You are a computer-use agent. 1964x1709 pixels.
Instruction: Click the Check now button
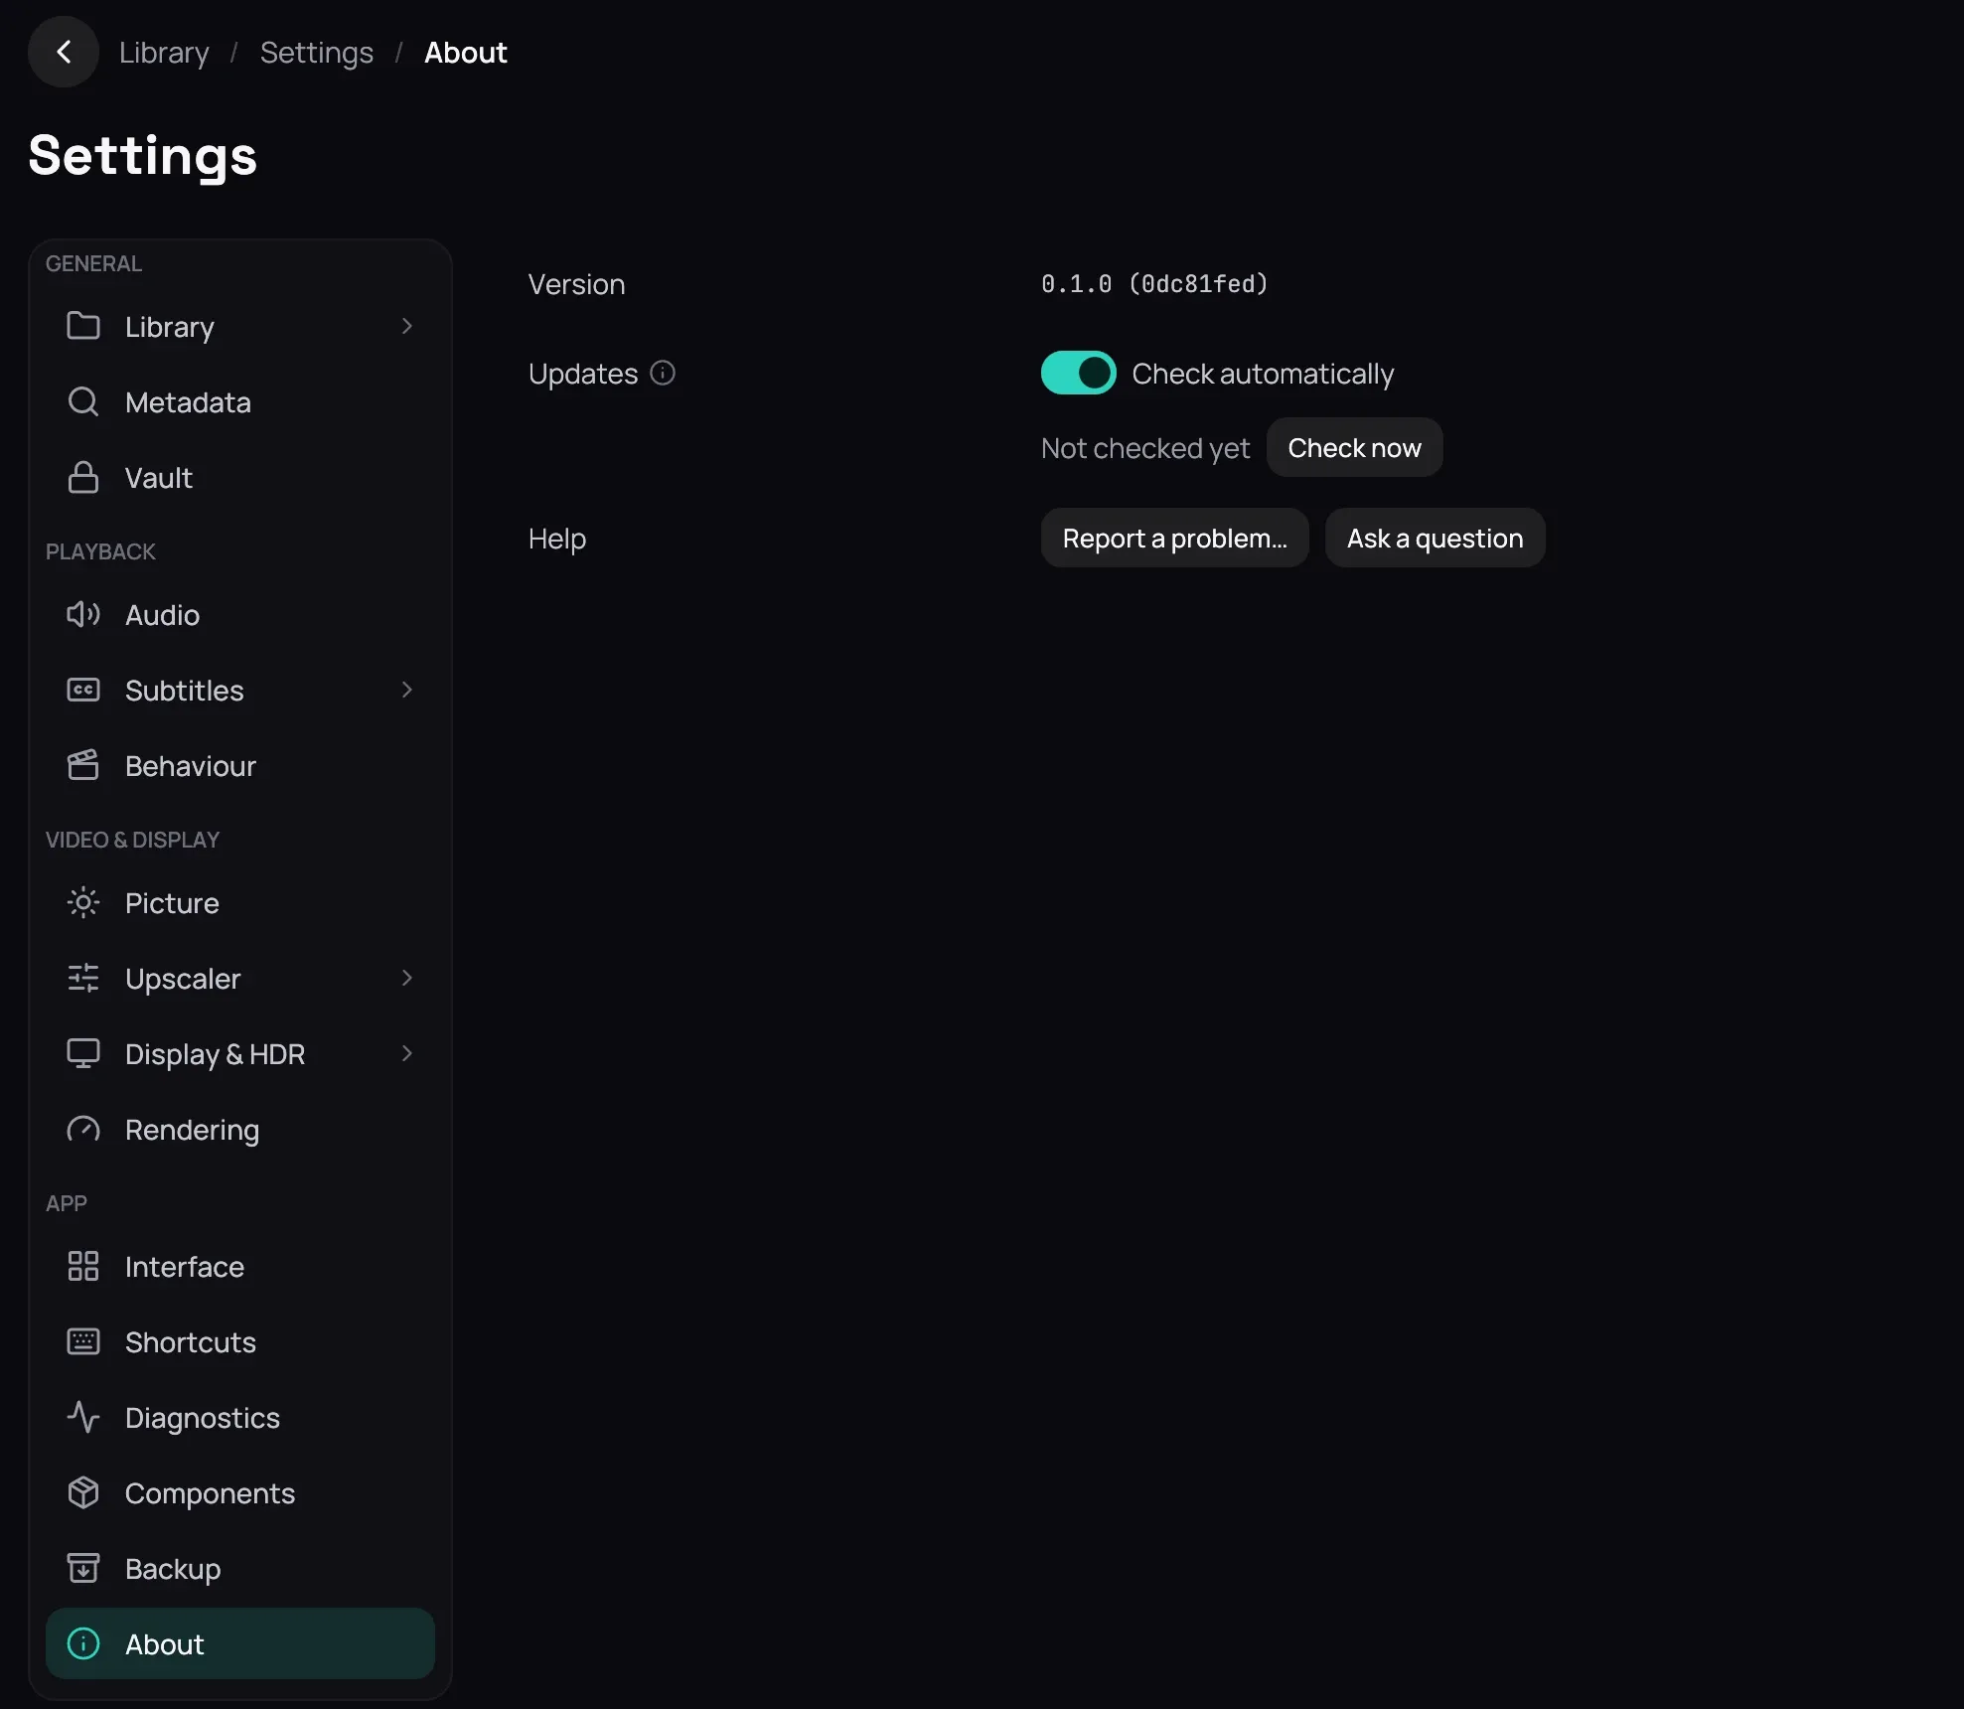(x=1354, y=447)
